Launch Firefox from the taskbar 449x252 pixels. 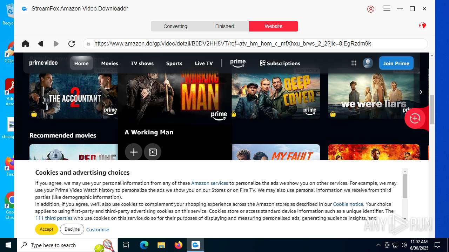pos(179,245)
